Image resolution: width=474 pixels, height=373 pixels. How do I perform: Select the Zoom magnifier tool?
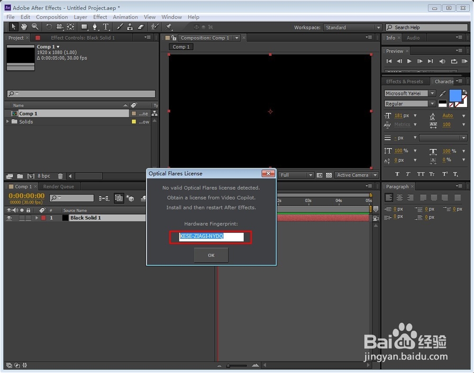pyautogui.click(x=35, y=27)
